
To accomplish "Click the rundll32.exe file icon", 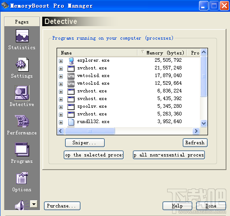I will point(71,122).
